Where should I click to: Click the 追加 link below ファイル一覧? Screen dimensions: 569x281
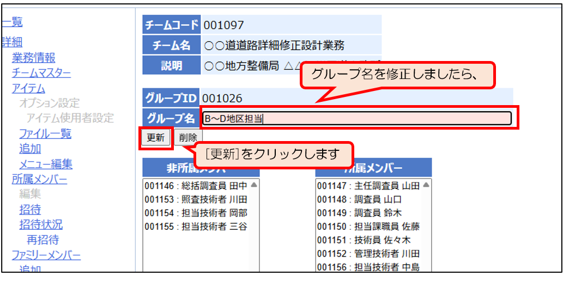[30, 149]
